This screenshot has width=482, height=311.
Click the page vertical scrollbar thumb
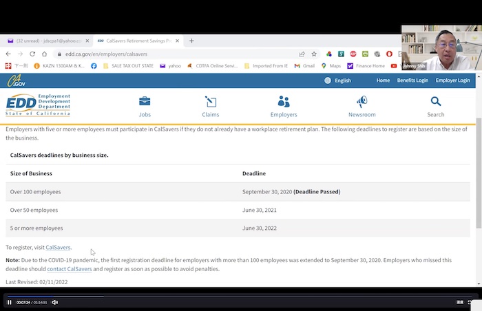click(479, 173)
